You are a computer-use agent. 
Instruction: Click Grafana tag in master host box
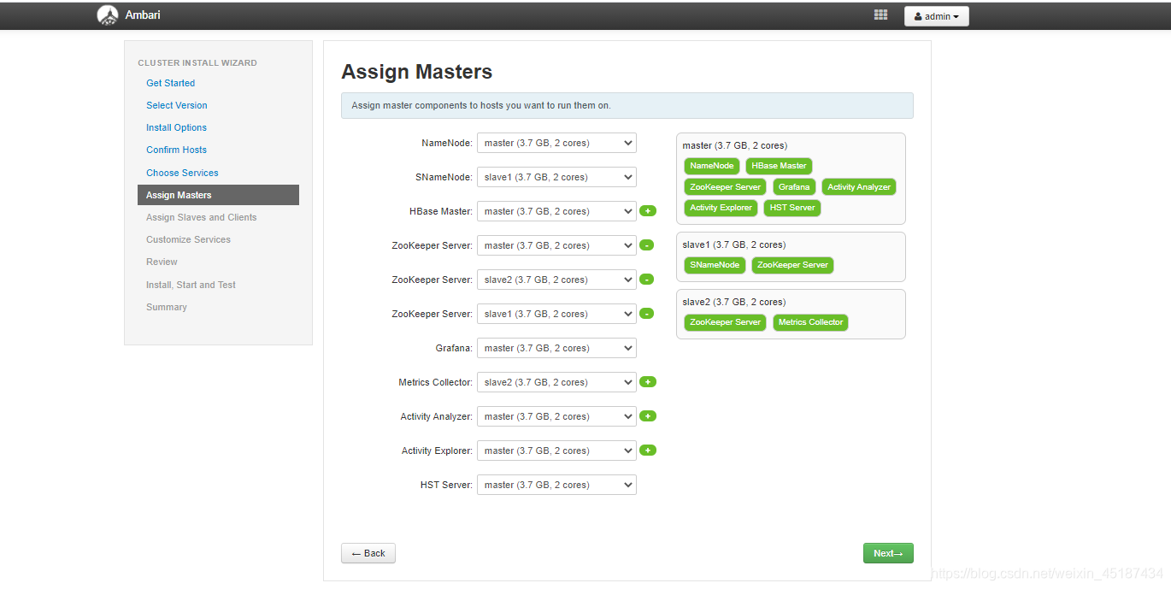[794, 186]
